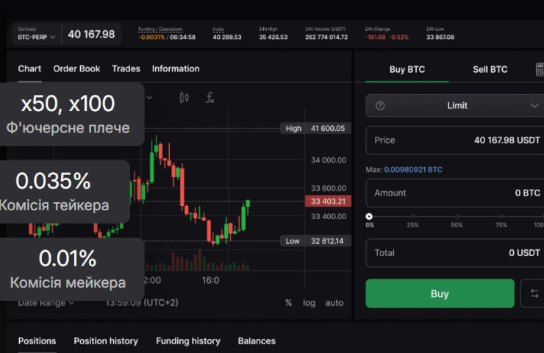Image resolution: width=544 pixels, height=353 pixels.
Task: Set the amount slider to 50%
Action: click(457, 216)
